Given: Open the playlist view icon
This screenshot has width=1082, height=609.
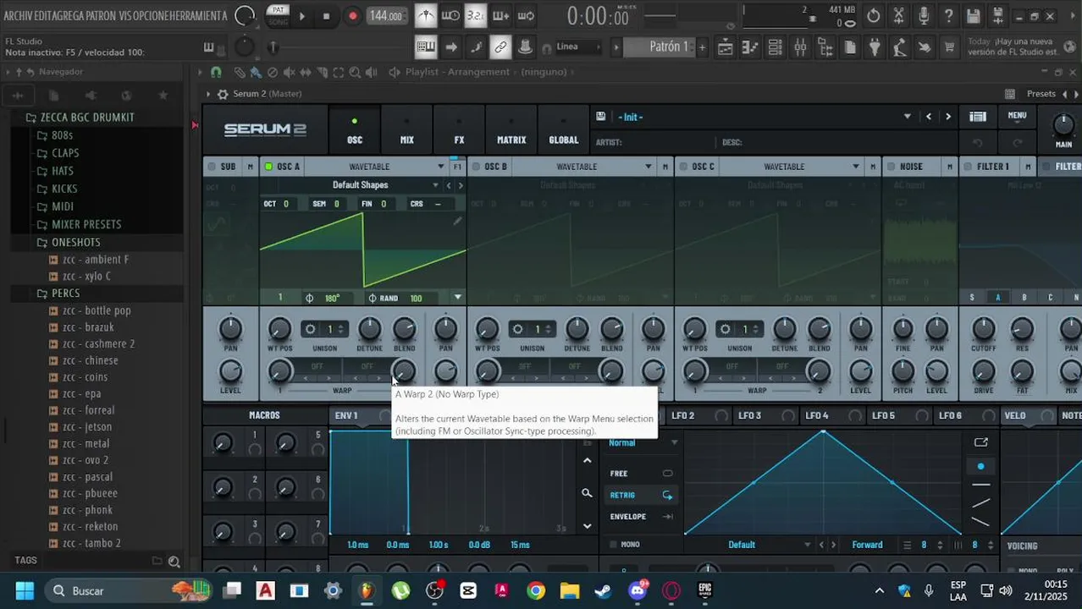Looking at the screenshot, I should click(726, 47).
